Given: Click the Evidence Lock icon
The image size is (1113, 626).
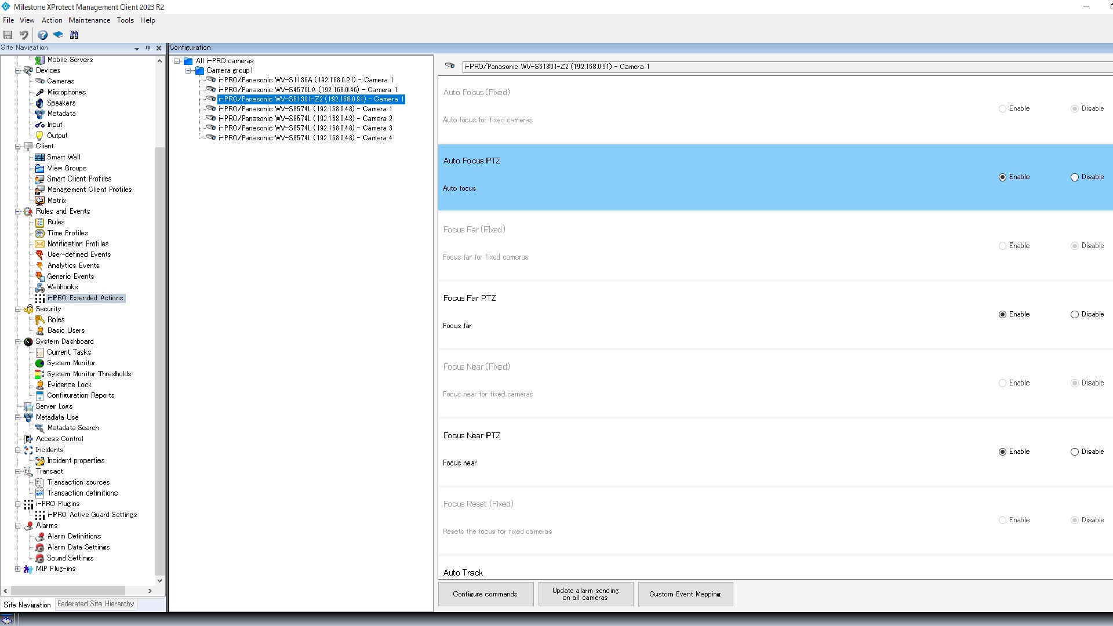Looking at the screenshot, I should click(39, 385).
